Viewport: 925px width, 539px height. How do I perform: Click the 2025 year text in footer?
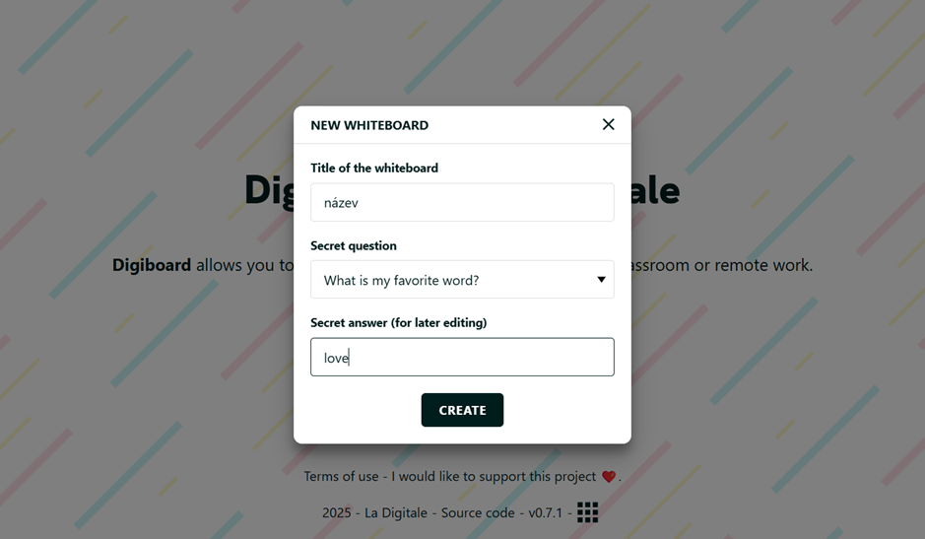coord(338,513)
